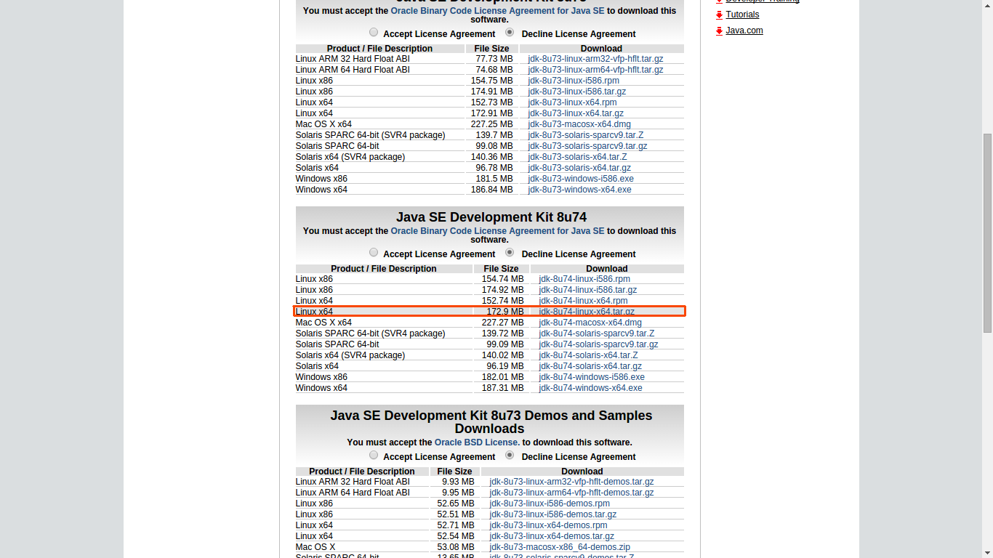Download jdk-8u74-solaris-x64.tar.Z
The image size is (993, 558).
pyautogui.click(x=588, y=355)
